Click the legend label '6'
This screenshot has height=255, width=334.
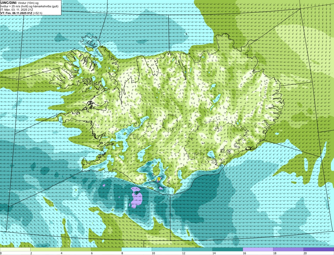92,253
